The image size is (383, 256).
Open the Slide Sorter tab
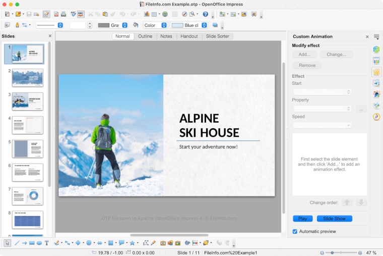219,36
